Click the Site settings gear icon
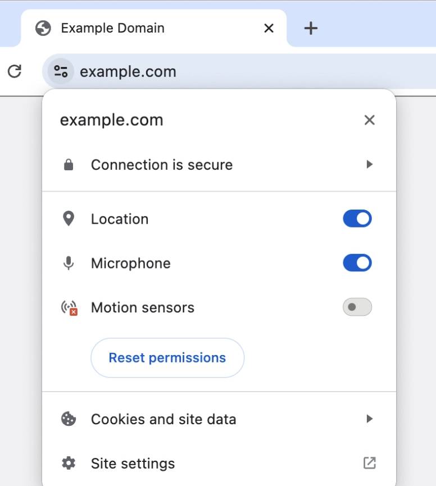This screenshot has width=436, height=486. point(69,464)
